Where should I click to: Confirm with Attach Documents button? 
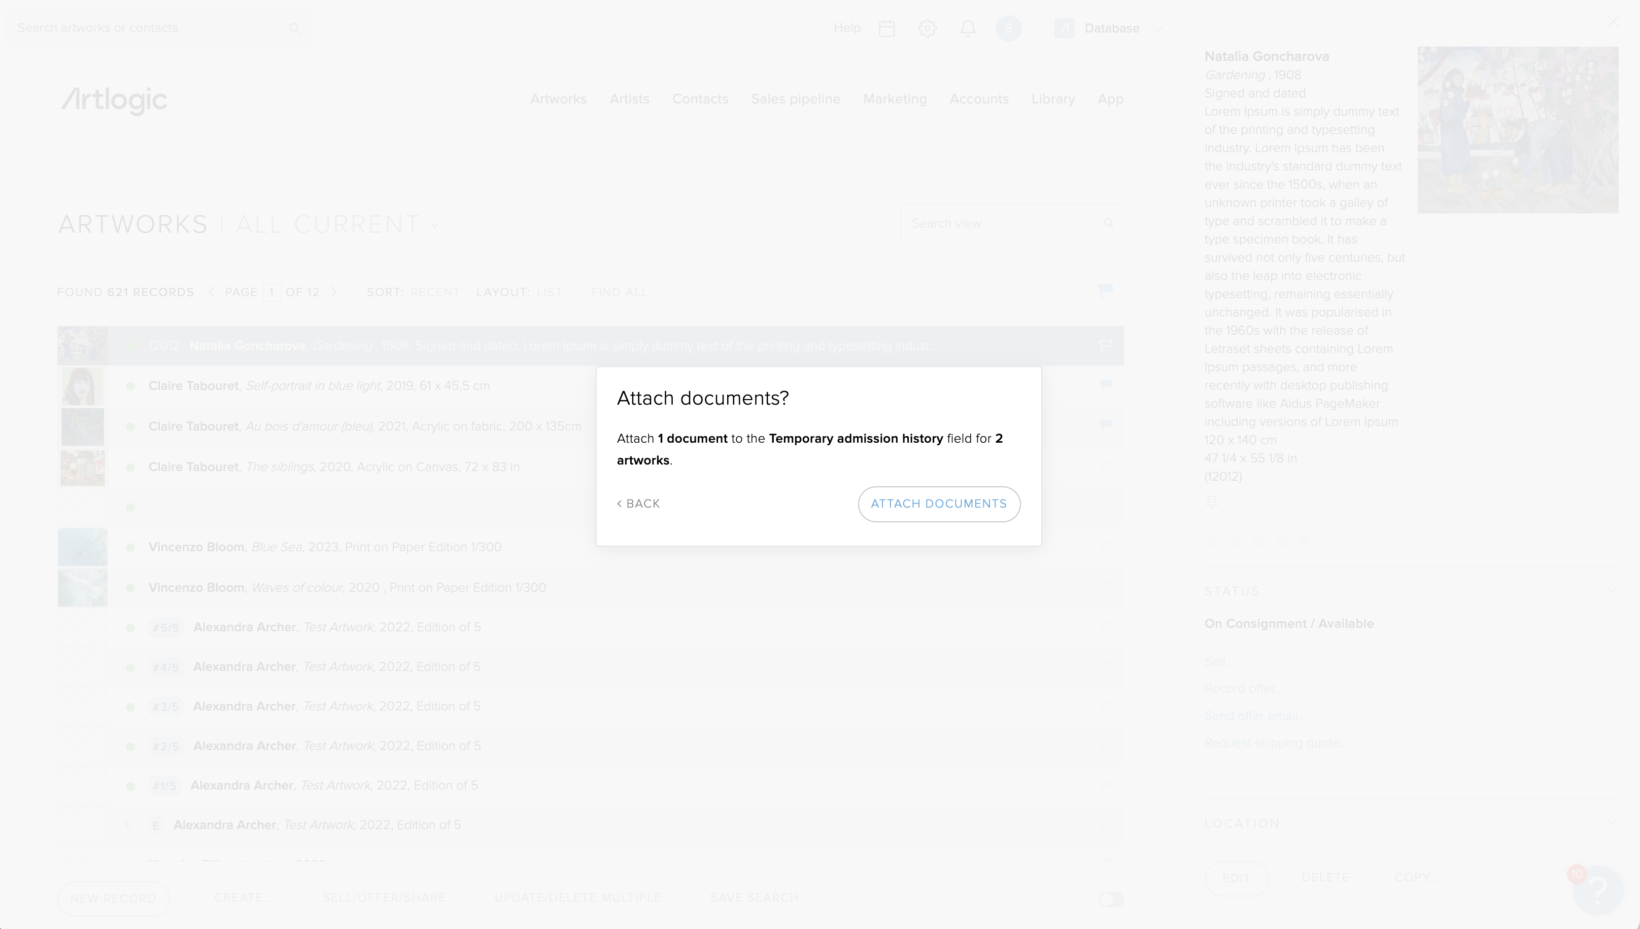[938, 504]
